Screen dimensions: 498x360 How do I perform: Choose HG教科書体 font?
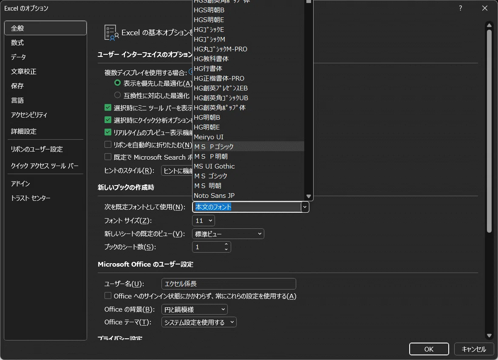coord(249,59)
